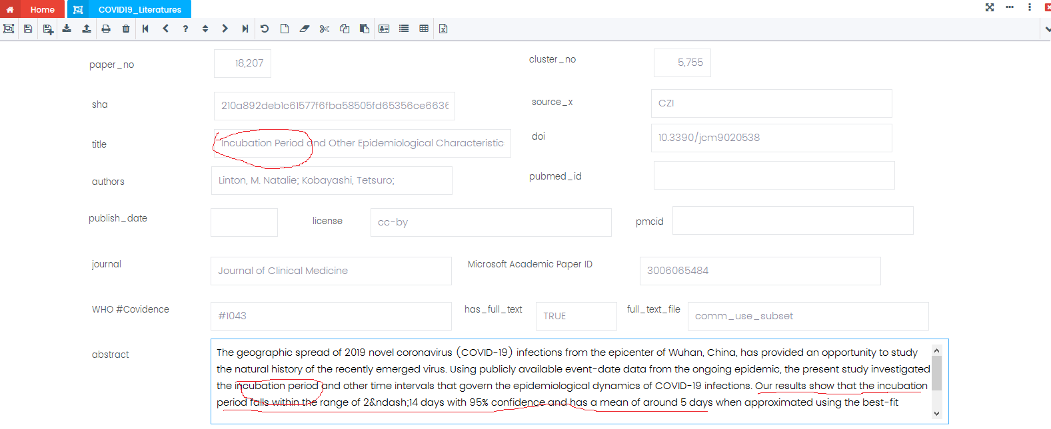Export to Excel spreadsheet icon

443,29
